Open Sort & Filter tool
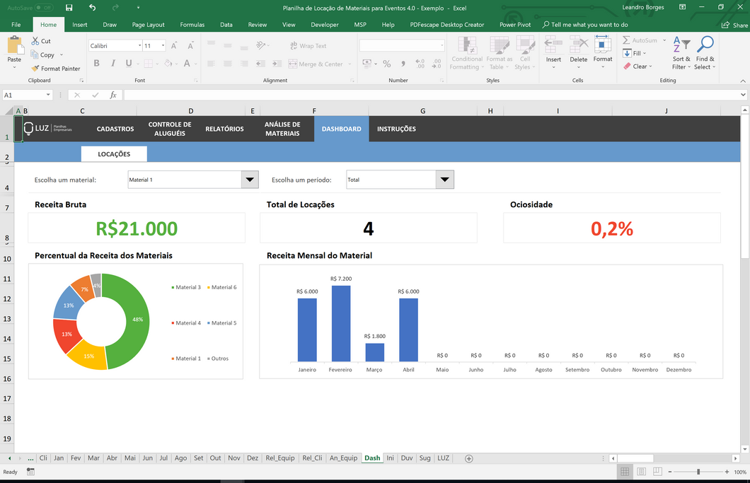 pyautogui.click(x=680, y=53)
